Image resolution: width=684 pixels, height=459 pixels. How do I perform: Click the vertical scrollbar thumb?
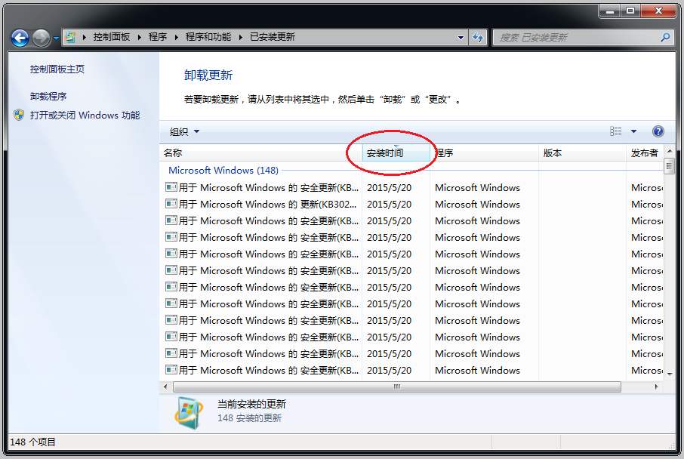669,166
